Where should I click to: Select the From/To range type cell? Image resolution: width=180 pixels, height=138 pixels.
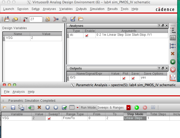pyautogui.click(x=75, y=118)
